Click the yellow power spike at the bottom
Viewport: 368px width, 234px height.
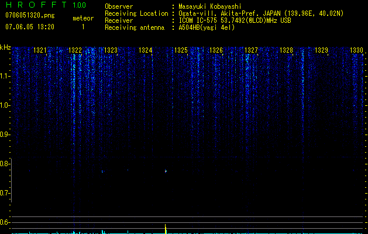(x=166, y=229)
